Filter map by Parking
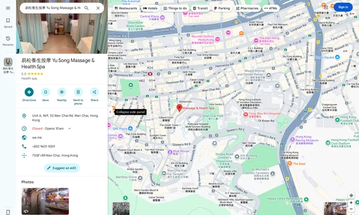359x215 pixels. (222, 8)
